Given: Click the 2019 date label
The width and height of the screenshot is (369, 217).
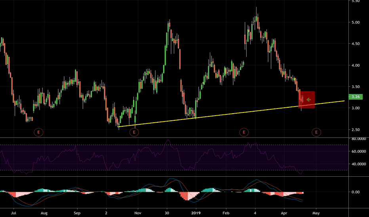Looking at the screenshot, I should tap(196, 213).
